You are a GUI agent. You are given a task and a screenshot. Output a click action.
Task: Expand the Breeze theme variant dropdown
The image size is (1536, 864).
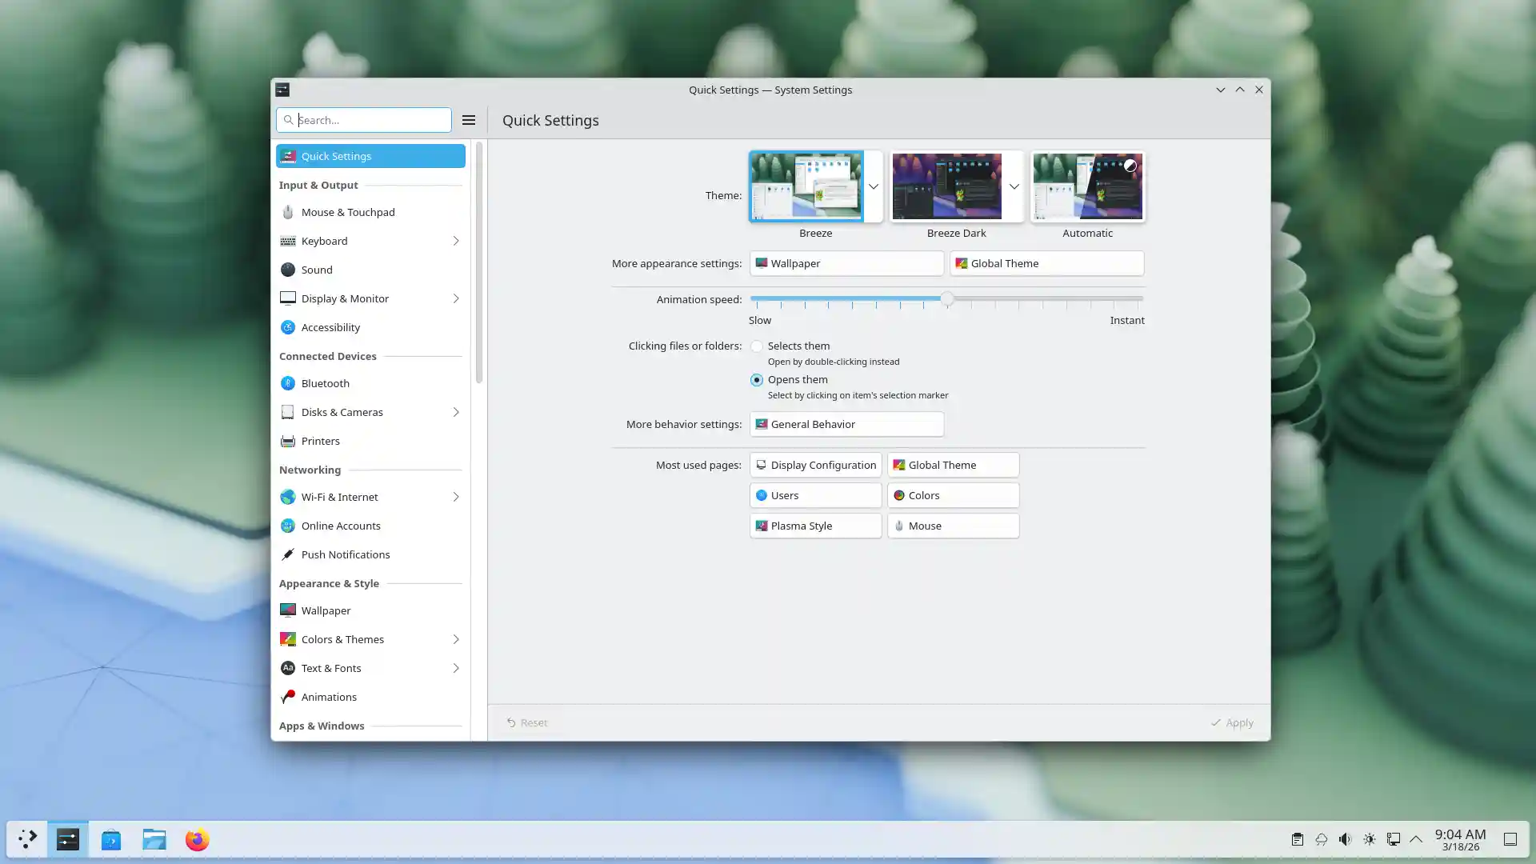pos(874,186)
